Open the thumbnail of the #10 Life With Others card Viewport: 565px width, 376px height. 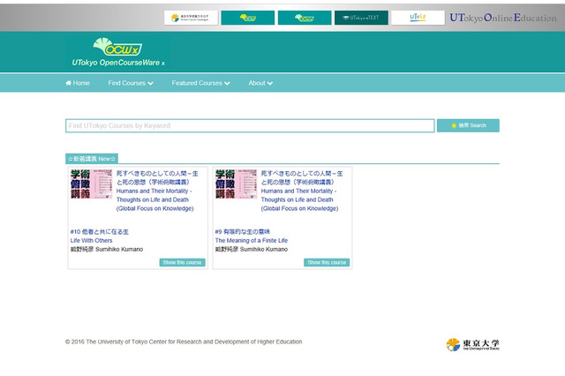91,184
